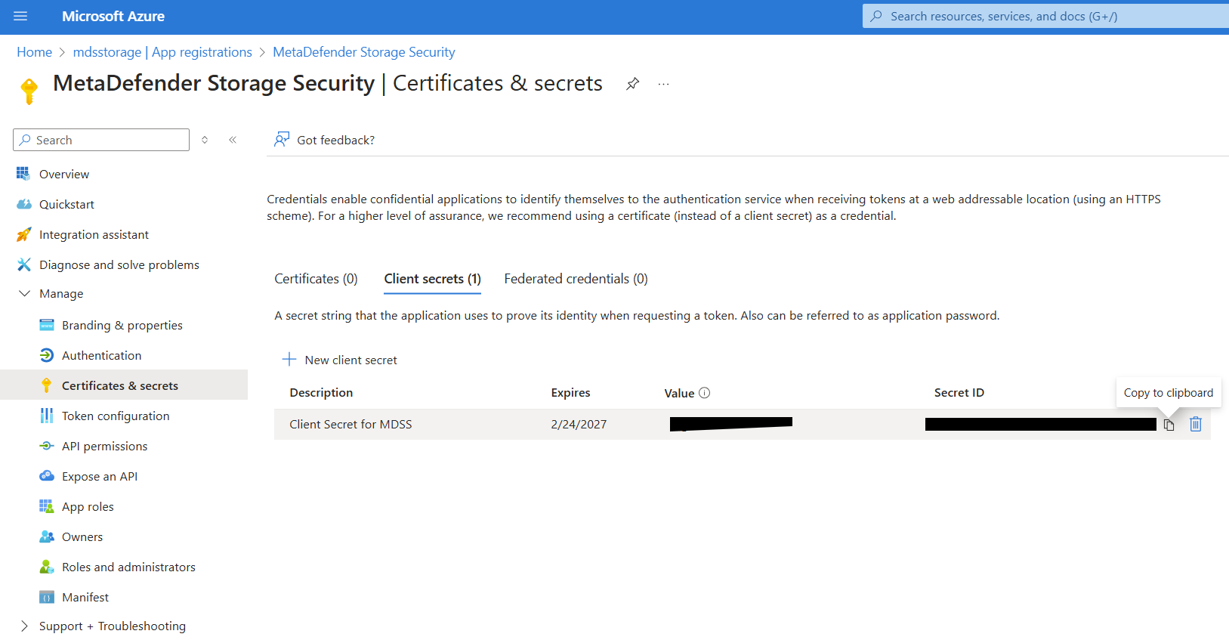Click the Overview grid icon
The height and width of the screenshot is (640, 1229).
tap(23, 174)
